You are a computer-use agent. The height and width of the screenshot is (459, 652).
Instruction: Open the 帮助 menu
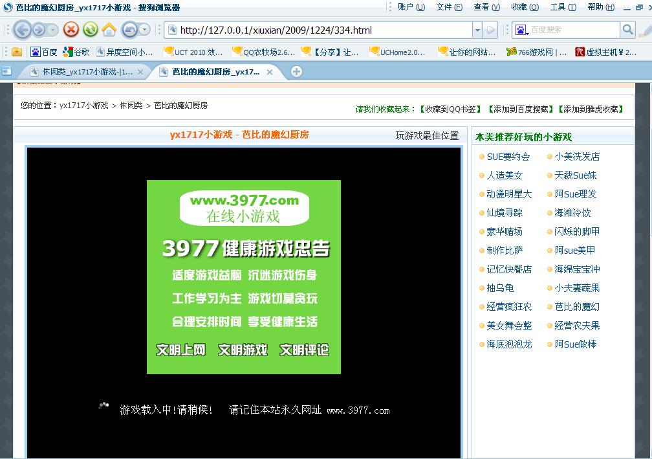click(601, 7)
